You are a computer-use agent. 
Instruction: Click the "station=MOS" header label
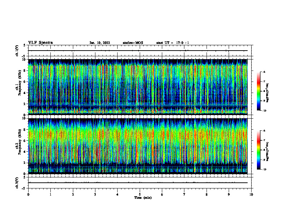point(133,43)
